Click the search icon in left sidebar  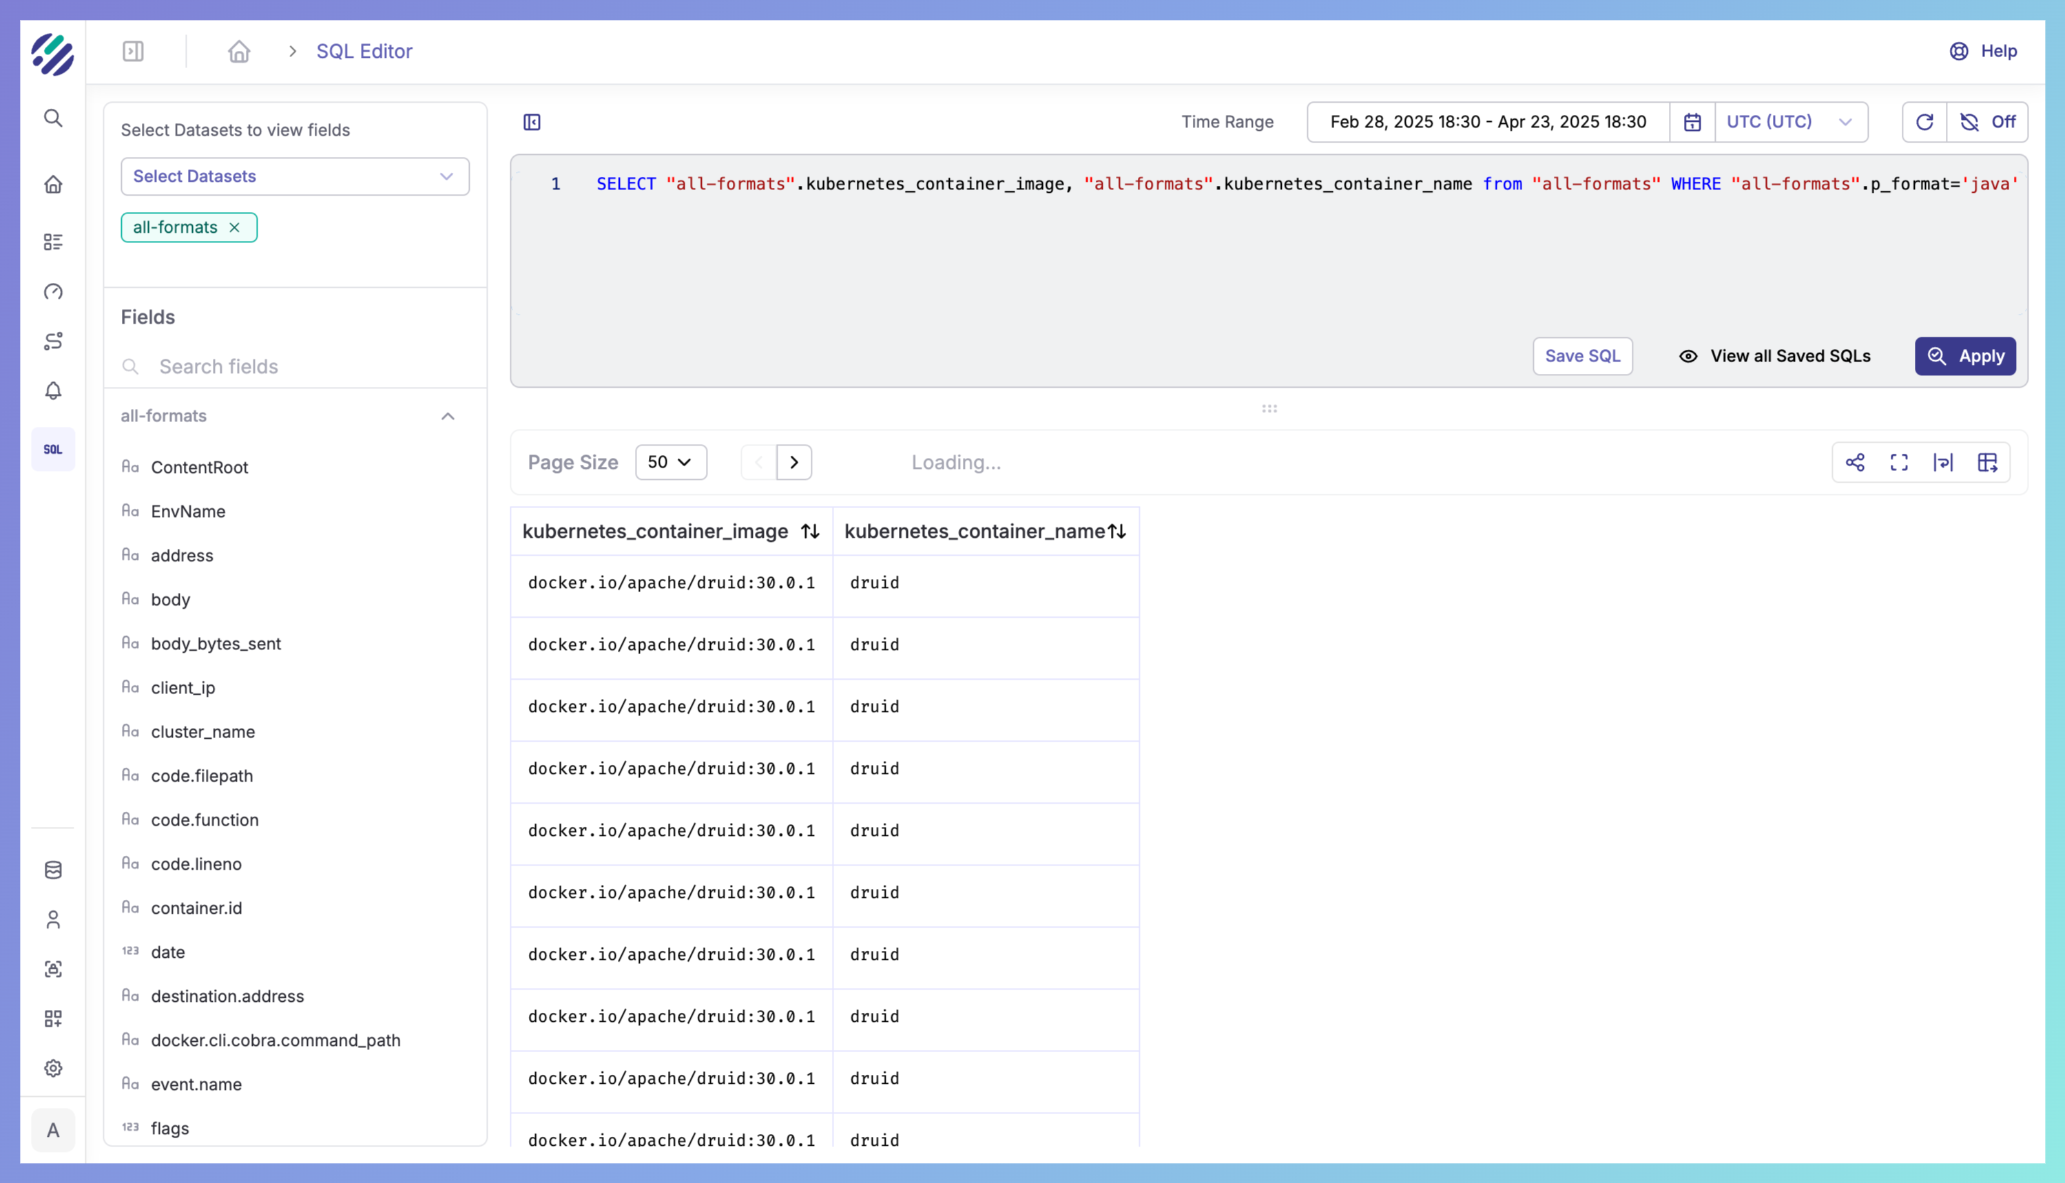(53, 118)
